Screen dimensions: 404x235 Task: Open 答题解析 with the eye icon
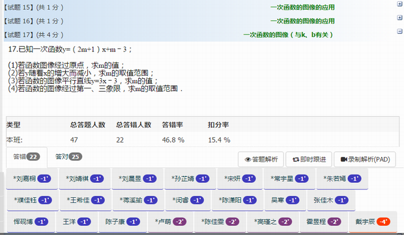click(x=261, y=159)
